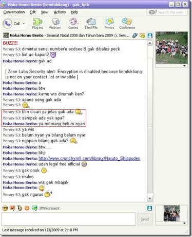The image size is (192, 237).
Task: Open the Actions menu
Action: (x=60, y=12)
